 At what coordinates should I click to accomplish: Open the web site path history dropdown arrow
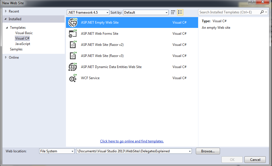pos(190,151)
